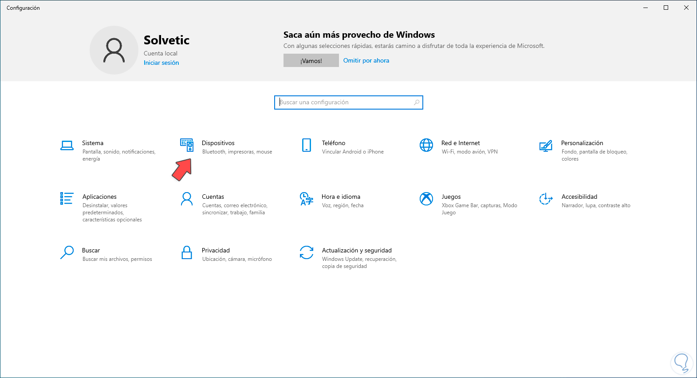The width and height of the screenshot is (697, 378).
Task: Click the Omitir por ahora link
Action: click(x=366, y=61)
